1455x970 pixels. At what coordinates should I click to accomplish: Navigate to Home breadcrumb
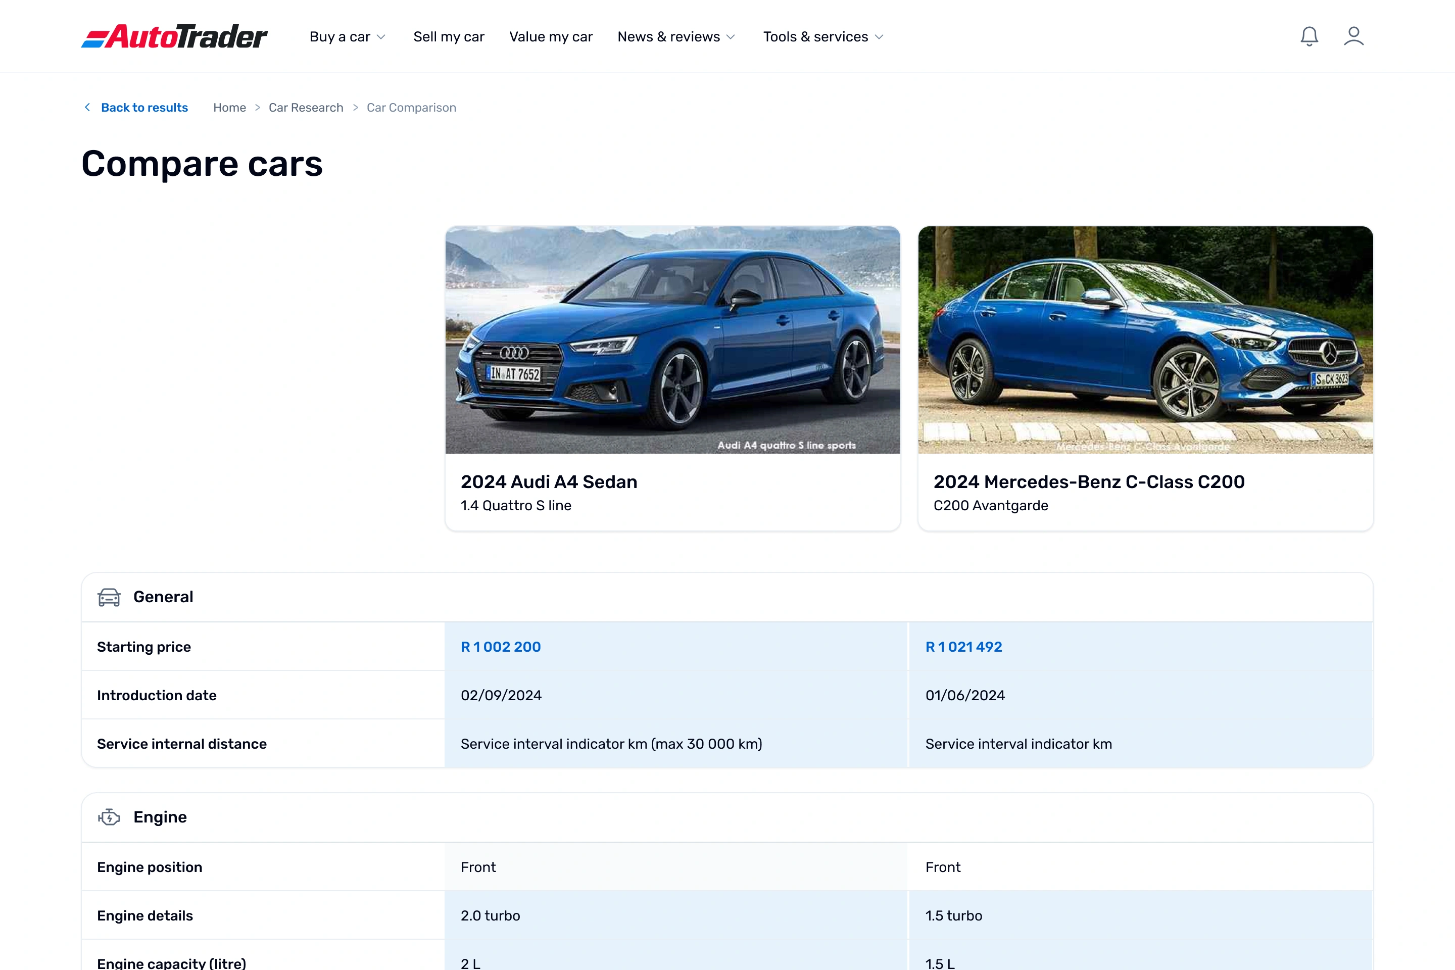point(229,108)
